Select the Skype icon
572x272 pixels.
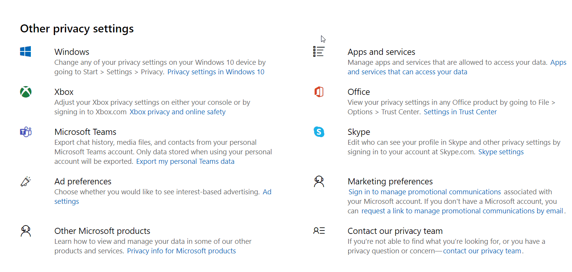point(319,131)
